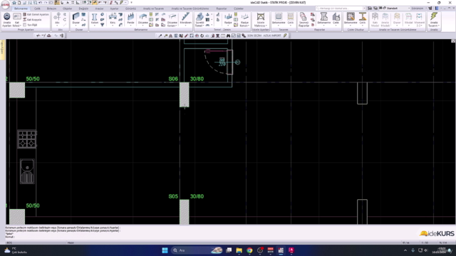The height and width of the screenshot is (256, 456).
Task: Click the green pencil icon after ALTLIK IMPORT
Action: click(x=285, y=36)
